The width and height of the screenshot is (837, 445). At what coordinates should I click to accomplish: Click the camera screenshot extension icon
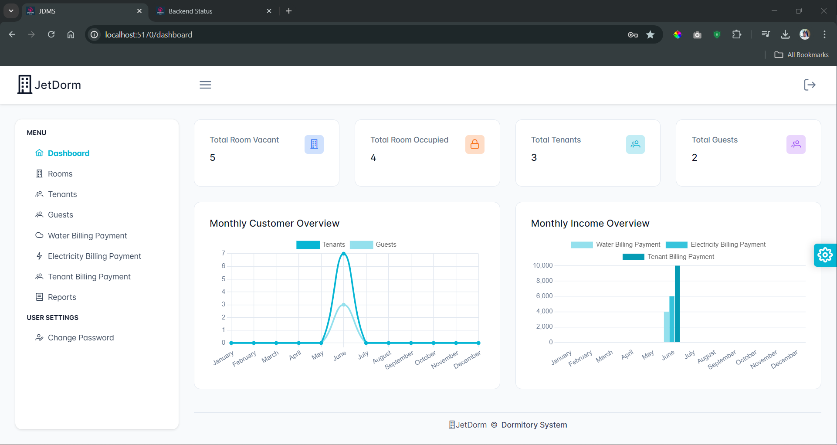tap(697, 35)
